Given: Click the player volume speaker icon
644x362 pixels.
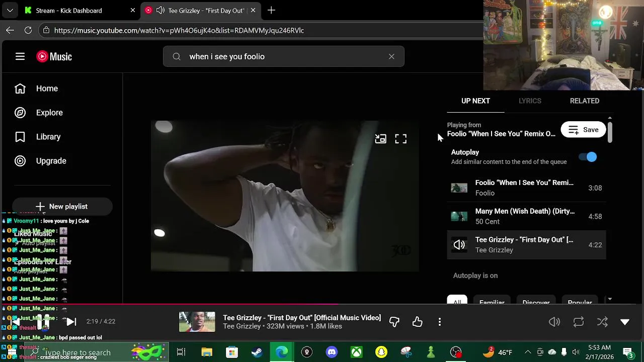Looking at the screenshot, I should tap(554, 322).
